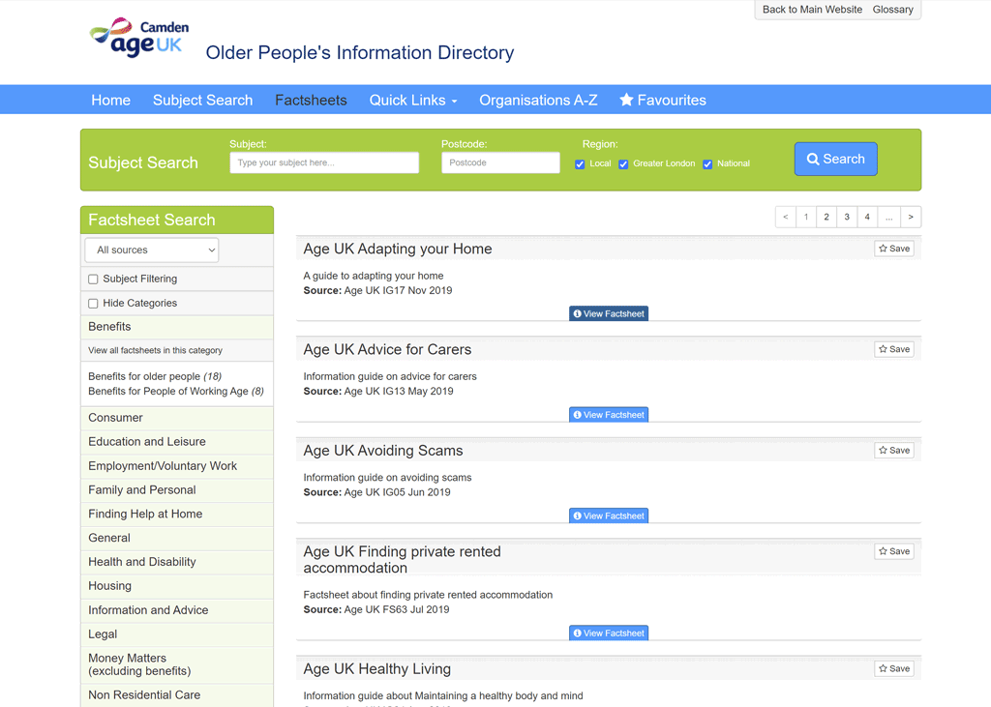
Task: Open the Glossary link
Action: pyautogui.click(x=893, y=10)
